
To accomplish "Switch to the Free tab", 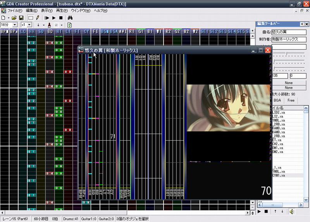I will 291,100.
